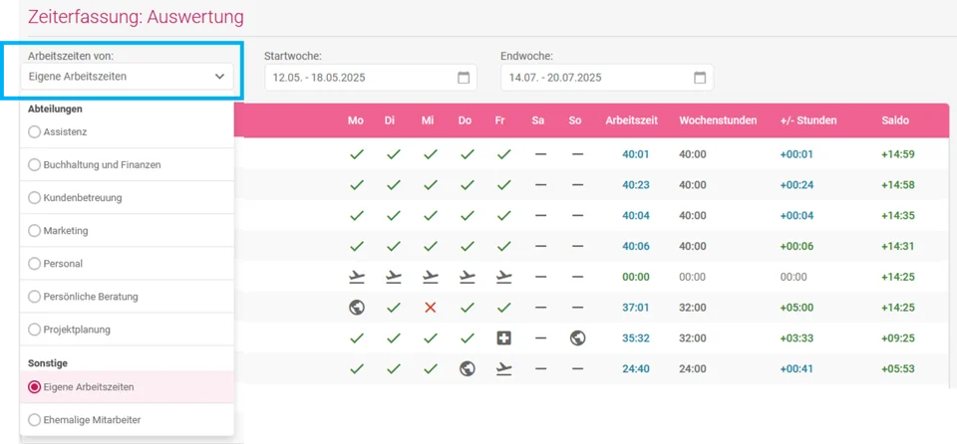The image size is (957, 444).
Task: Click the globe icon in Sunday column
Action: pyautogui.click(x=577, y=337)
